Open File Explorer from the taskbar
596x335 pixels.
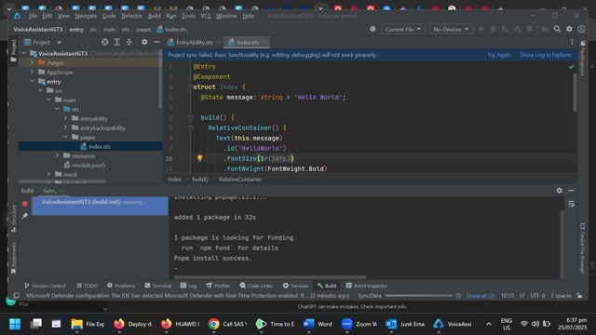[x=88, y=324]
